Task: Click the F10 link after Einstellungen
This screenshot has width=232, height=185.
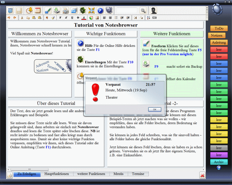Action: click(130, 62)
